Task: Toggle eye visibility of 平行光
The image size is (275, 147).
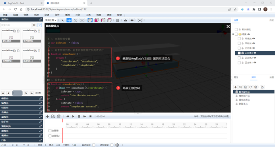Action: [x=254, y=43]
